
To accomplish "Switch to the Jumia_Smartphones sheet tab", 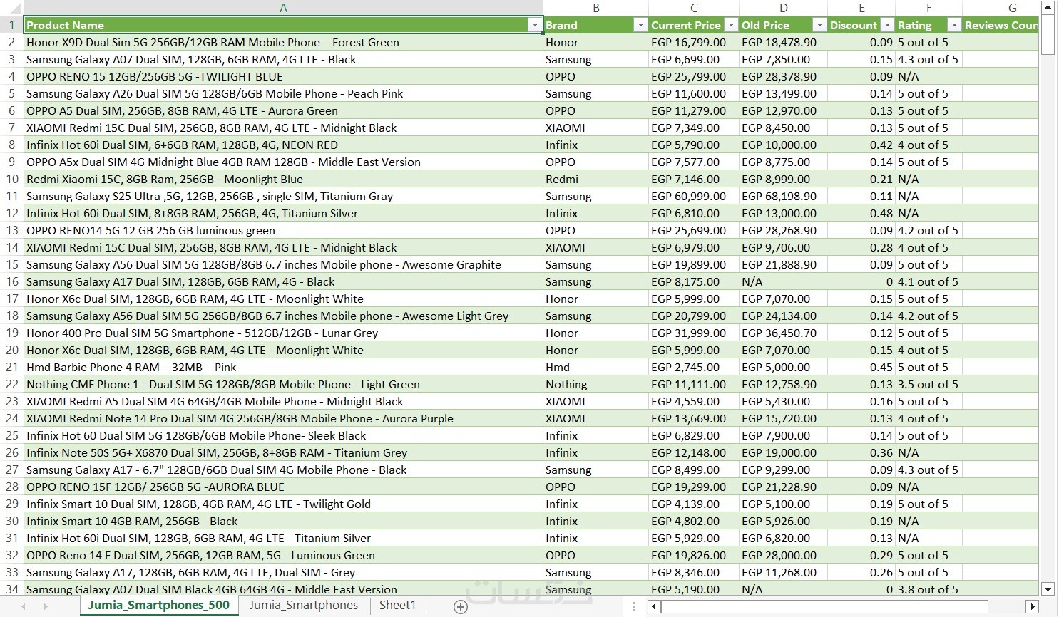I will point(304,606).
